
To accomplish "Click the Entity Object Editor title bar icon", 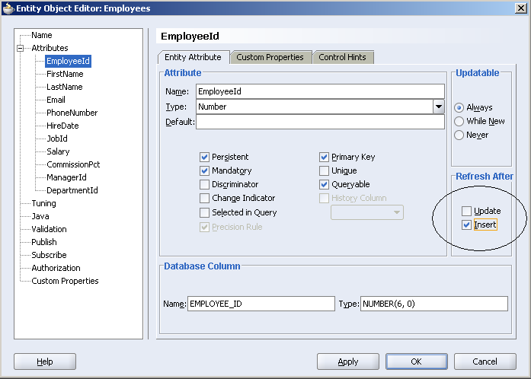I will pyautogui.click(x=9, y=8).
